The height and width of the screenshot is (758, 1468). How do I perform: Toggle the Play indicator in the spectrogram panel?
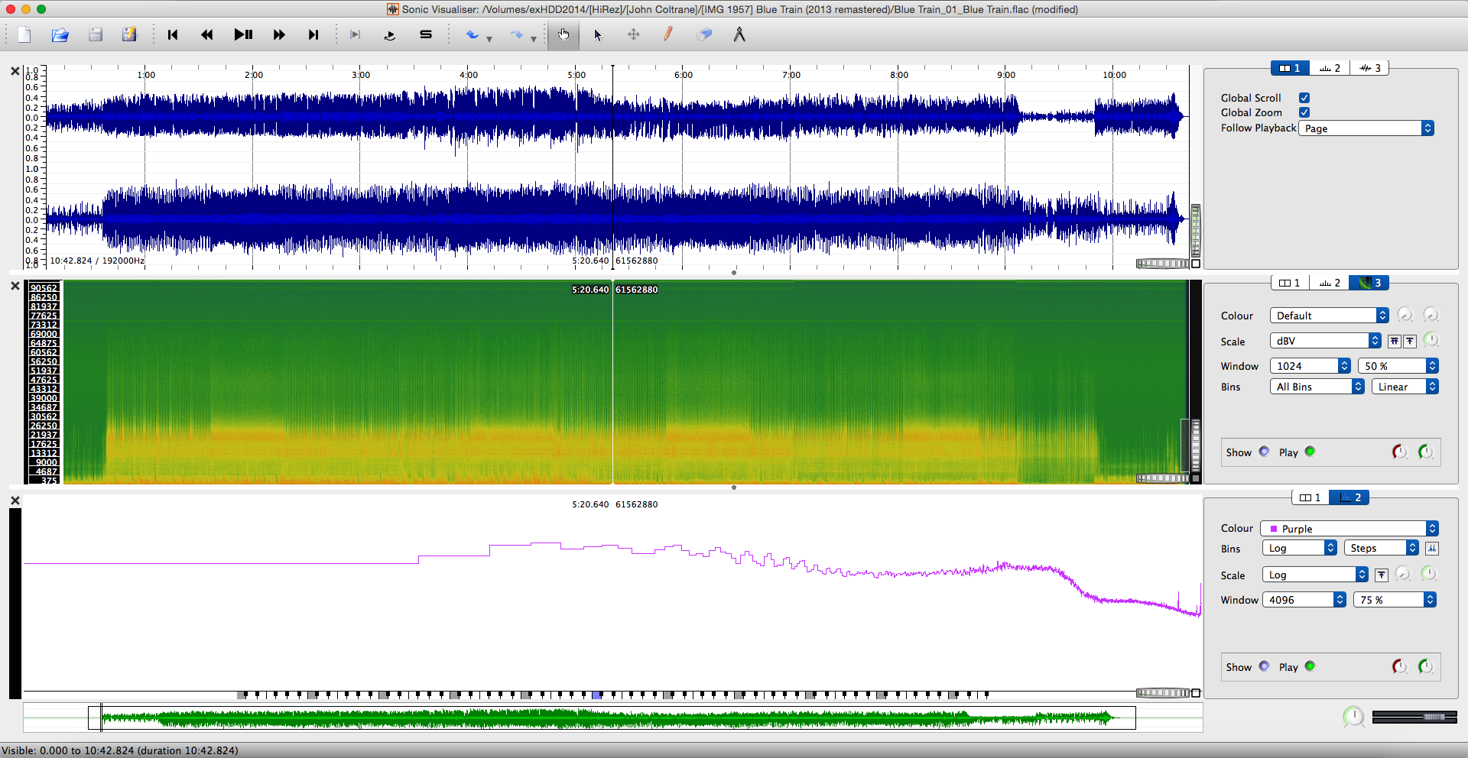[x=1310, y=452]
